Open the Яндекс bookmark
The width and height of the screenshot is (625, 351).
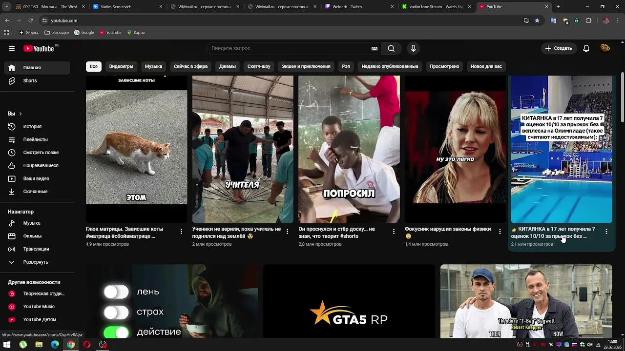(29, 33)
